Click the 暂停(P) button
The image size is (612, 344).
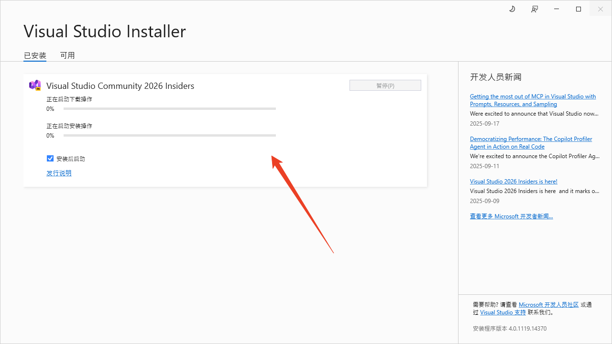pyautogui.click(x=385, y=86)
